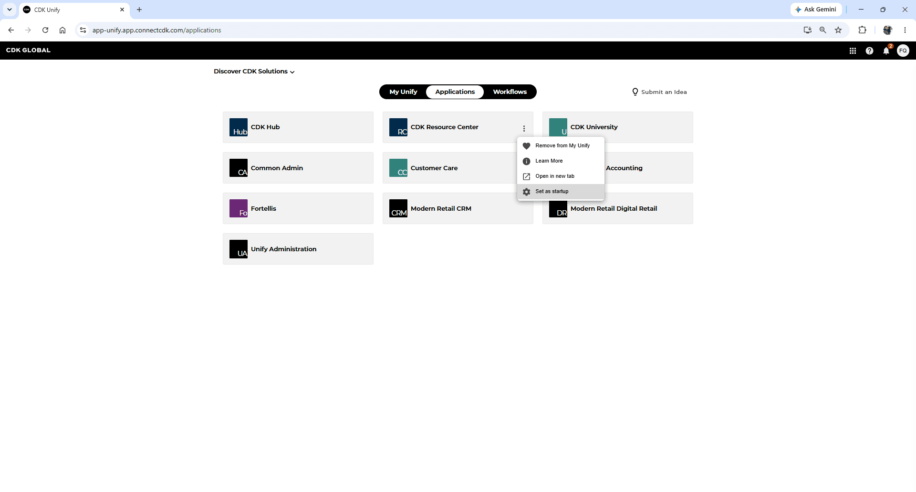Click the Common Admin tile label
This screenshot has height=492, width=916.
(277, 168)
